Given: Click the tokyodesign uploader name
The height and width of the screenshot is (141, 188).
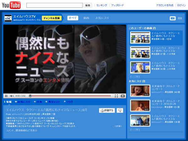Looking at the screenshot, I should (x=157, y=107).
